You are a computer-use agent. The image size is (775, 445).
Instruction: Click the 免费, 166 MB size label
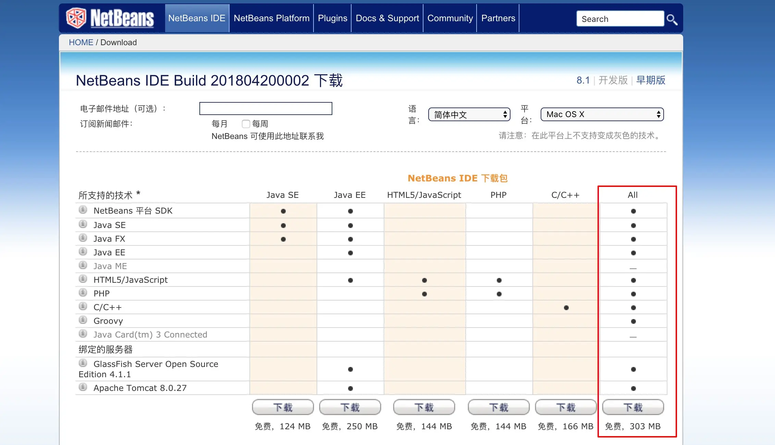[566, 427]
